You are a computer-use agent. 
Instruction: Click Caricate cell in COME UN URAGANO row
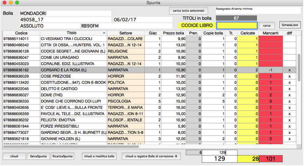[x=248, y=58]
